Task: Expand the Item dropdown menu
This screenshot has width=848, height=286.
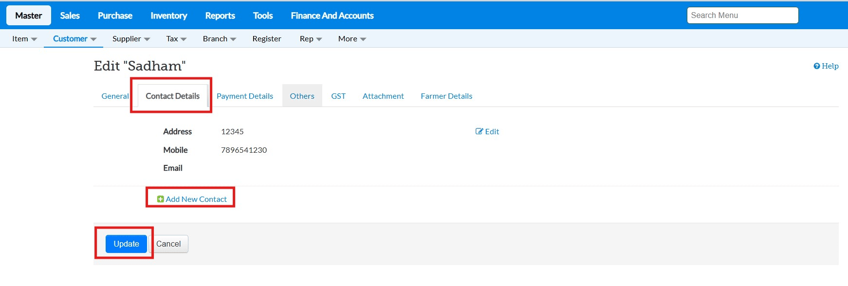Action: (24, 39)
